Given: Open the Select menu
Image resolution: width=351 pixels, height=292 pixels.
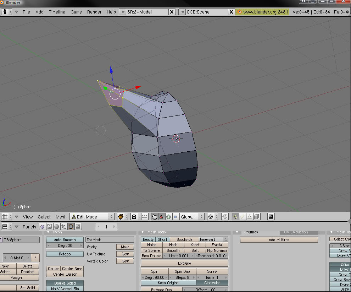Looking at the screenshot, I should [x=44, y=217].
